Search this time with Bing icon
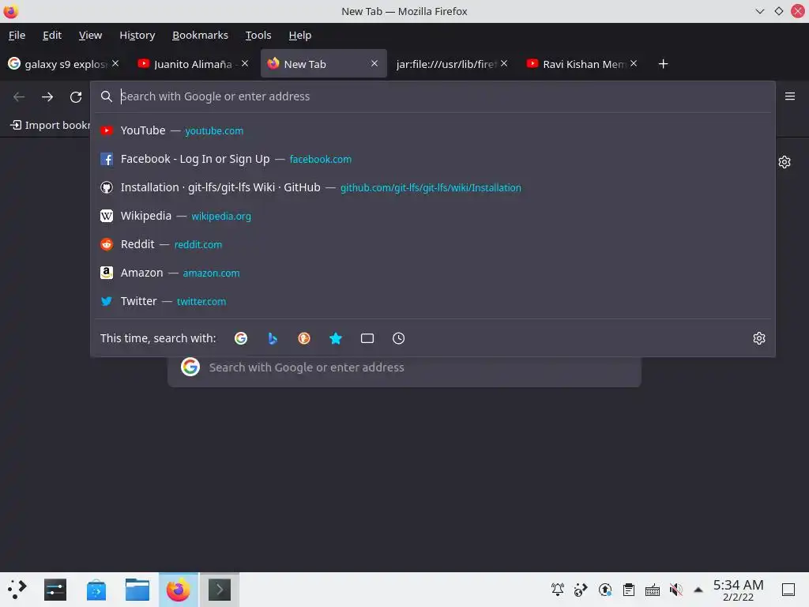The height and width of the screenshot is (607, 809). pyautogui.click(x=273, y=338)
